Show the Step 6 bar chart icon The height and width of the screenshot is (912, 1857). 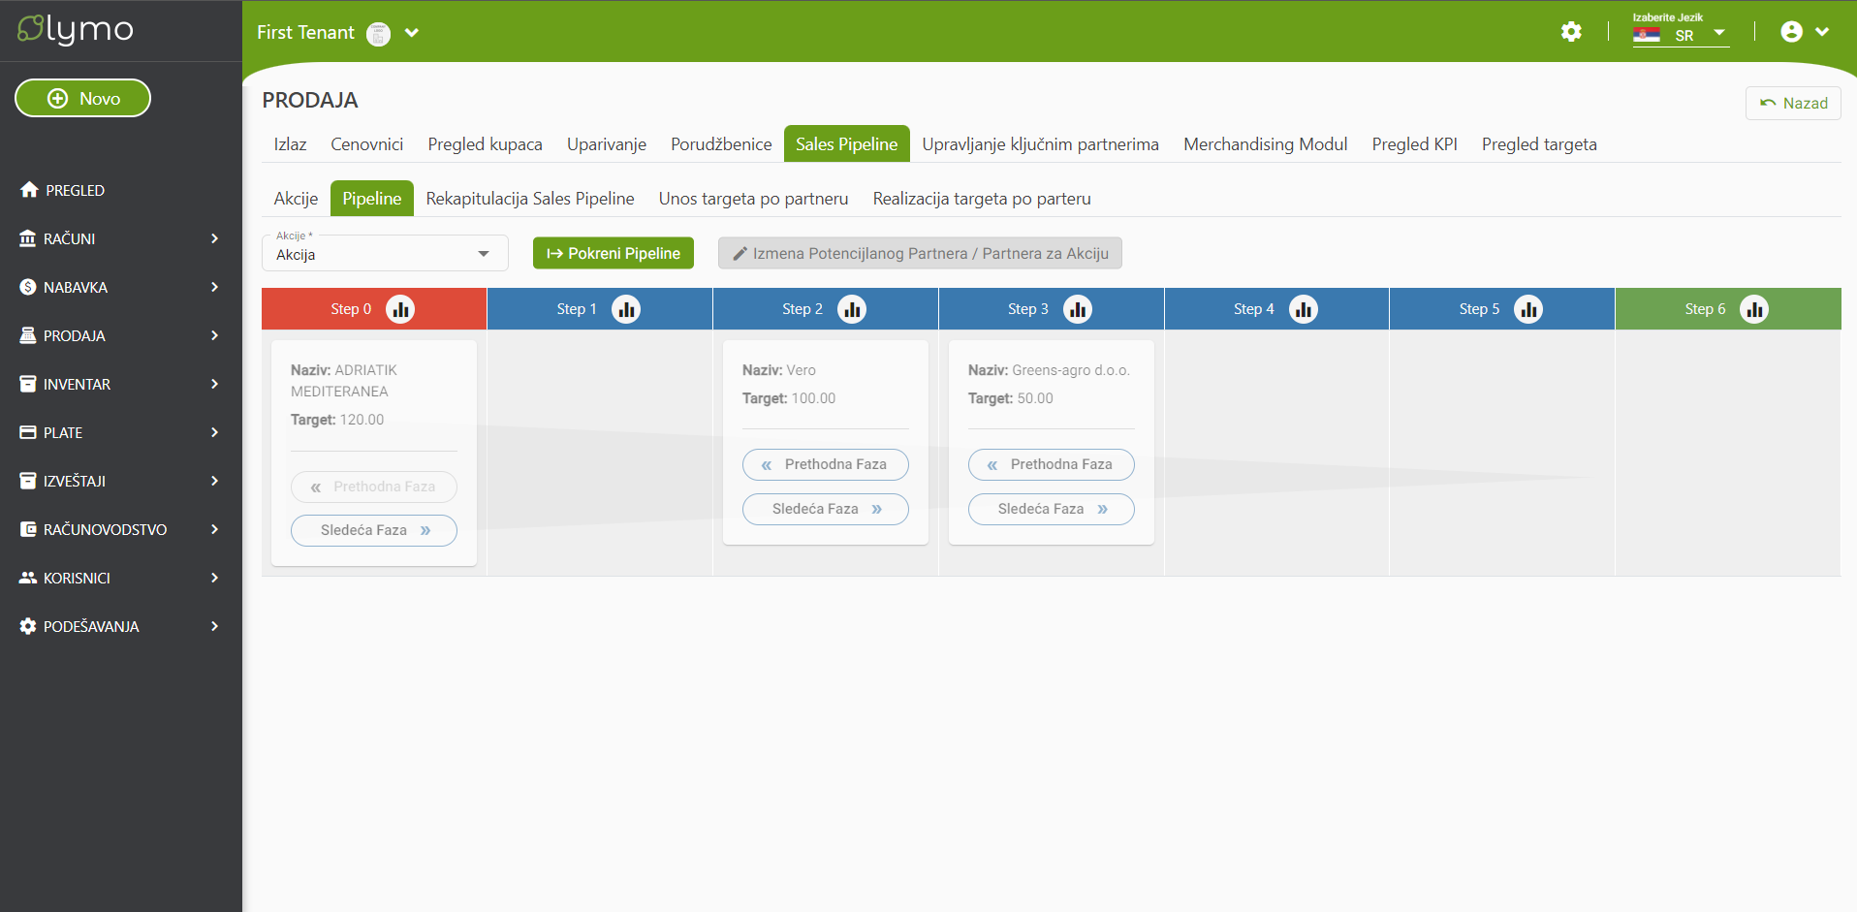[x=1753, y=309]
